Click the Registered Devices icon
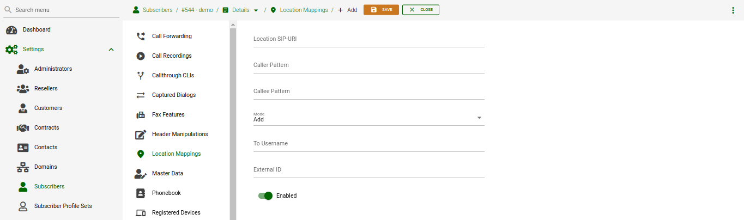The width and height of the screenshot is (744, 220). pyautogui.click(x=141, y=213)
